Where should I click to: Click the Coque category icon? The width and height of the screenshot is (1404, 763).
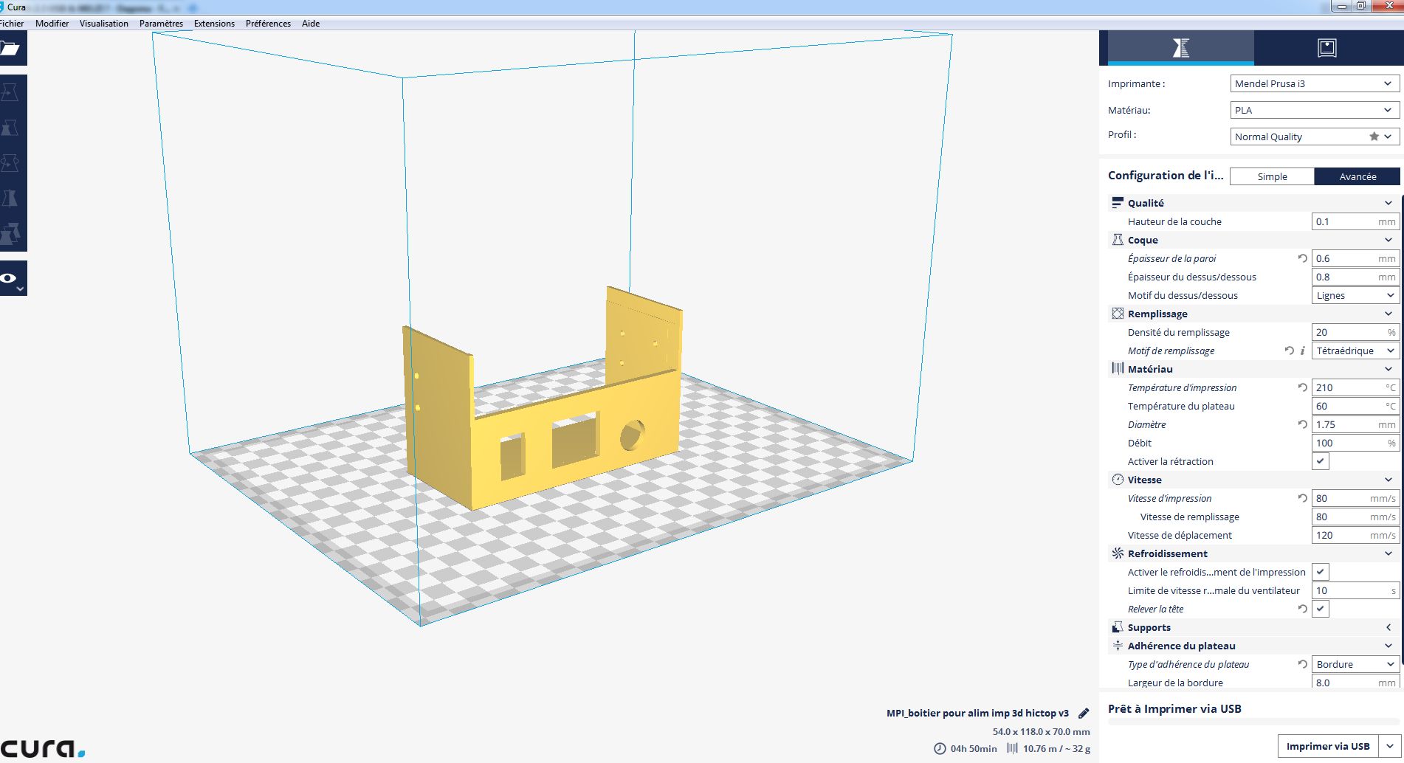1118,240
